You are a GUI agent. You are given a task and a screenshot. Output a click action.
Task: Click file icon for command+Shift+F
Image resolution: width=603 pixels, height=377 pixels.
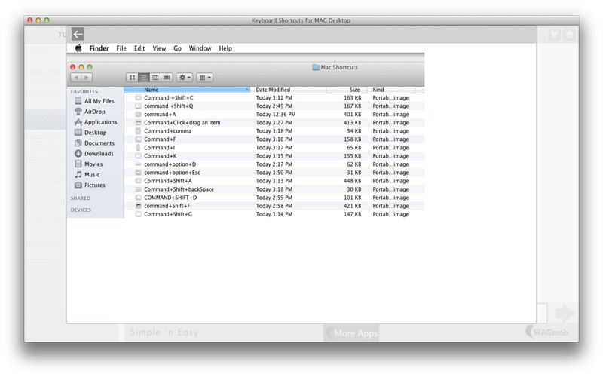[139, 206]
